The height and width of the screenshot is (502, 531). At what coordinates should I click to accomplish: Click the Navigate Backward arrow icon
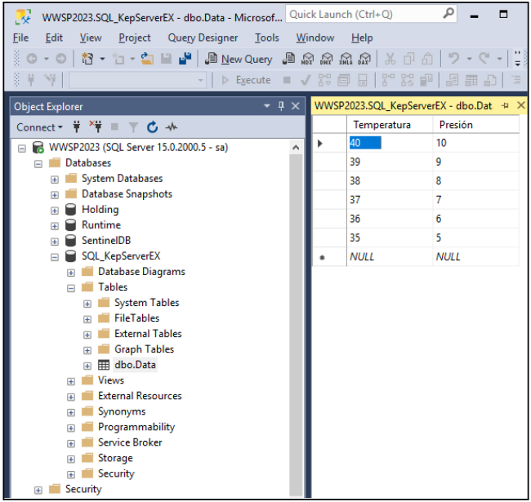coord(32,59)
